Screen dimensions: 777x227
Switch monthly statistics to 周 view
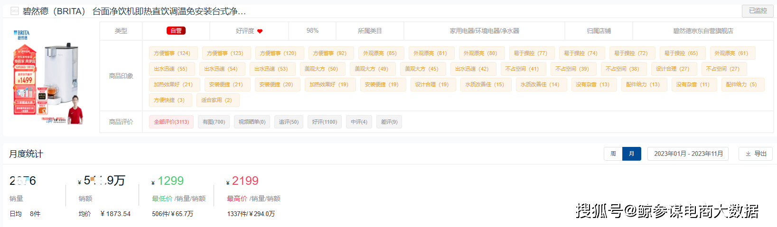[613, 154]
